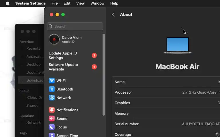
Task: Click the MacBook Air laptop image
Action: point(178,45)
